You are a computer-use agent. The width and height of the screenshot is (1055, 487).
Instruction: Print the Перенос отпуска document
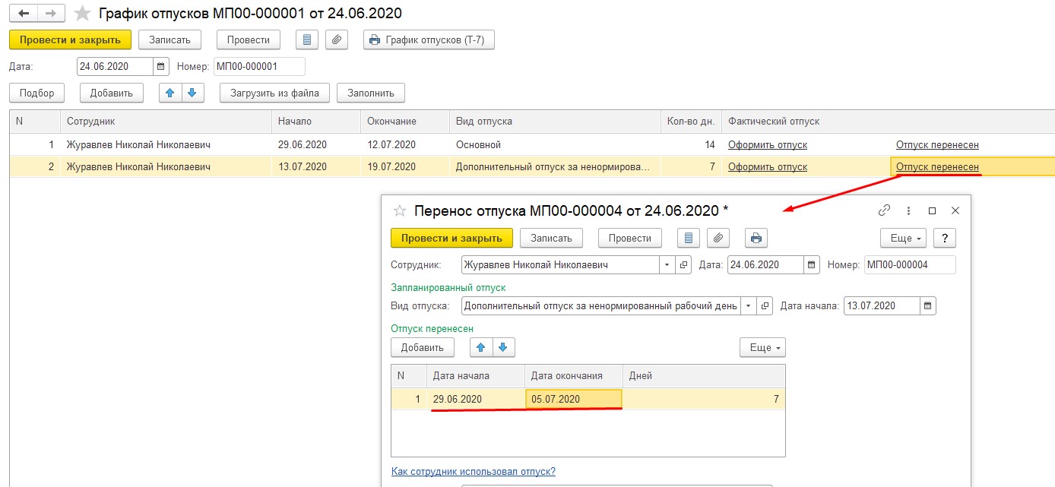[x=756, y=238]
